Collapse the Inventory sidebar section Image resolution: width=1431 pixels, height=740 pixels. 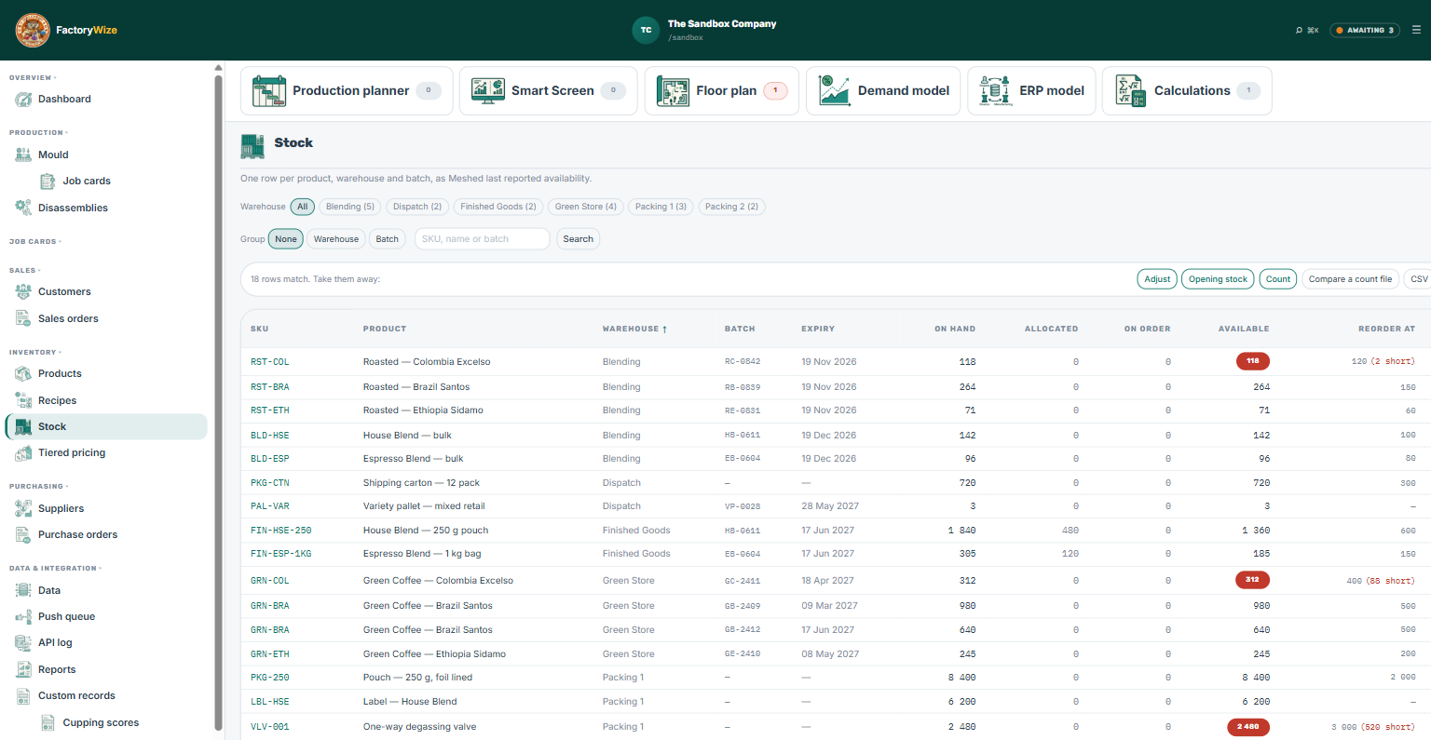coord(35,352)
